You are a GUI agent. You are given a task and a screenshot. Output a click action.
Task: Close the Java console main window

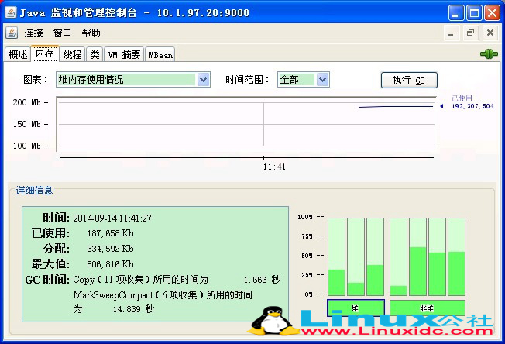(x=492, y=13)
